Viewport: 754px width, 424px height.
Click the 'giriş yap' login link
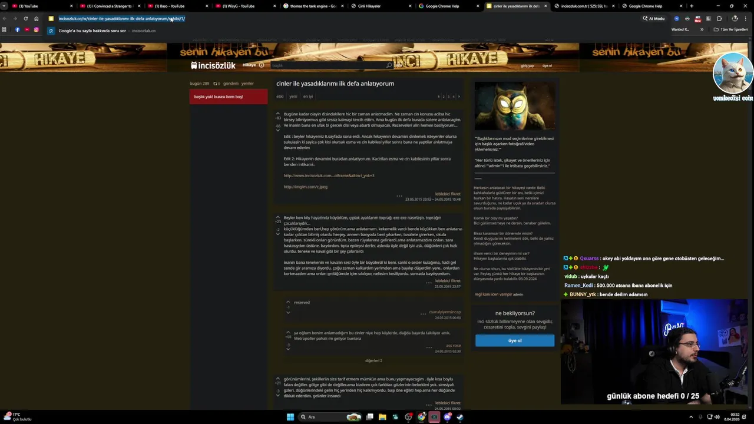coord(527,66)
